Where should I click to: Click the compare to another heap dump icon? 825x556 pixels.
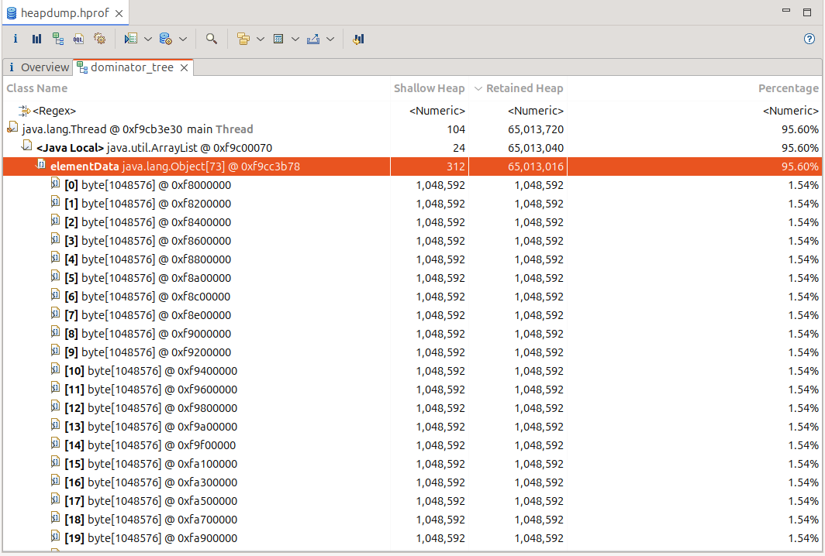pyautogui.click(x=357, y=39)
